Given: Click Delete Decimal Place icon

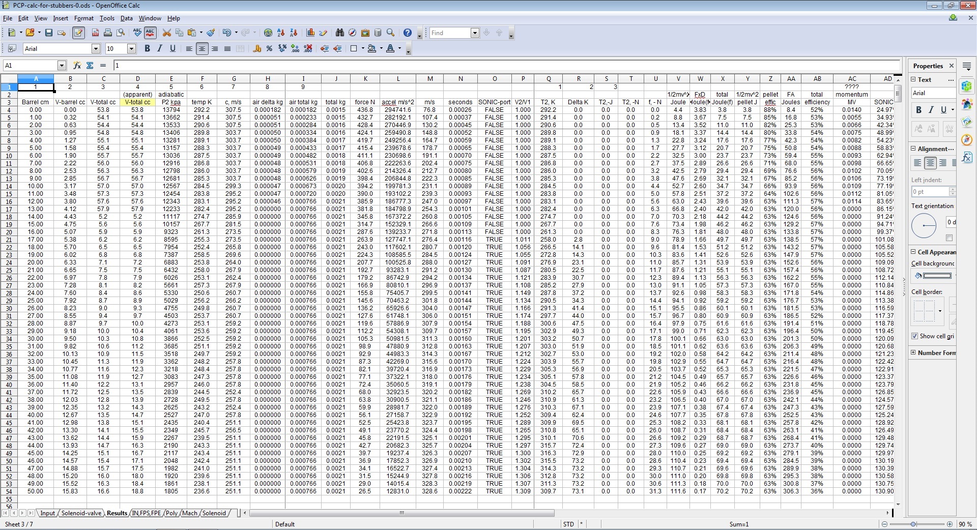Looking at the screenshot, I should pos(308,49).
